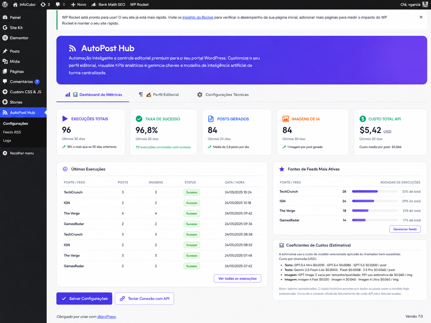Click the RSS icon in AutoPost Hub banner
Image resolution: width=431 pixels, height=323 pixels.
point(72,48)
